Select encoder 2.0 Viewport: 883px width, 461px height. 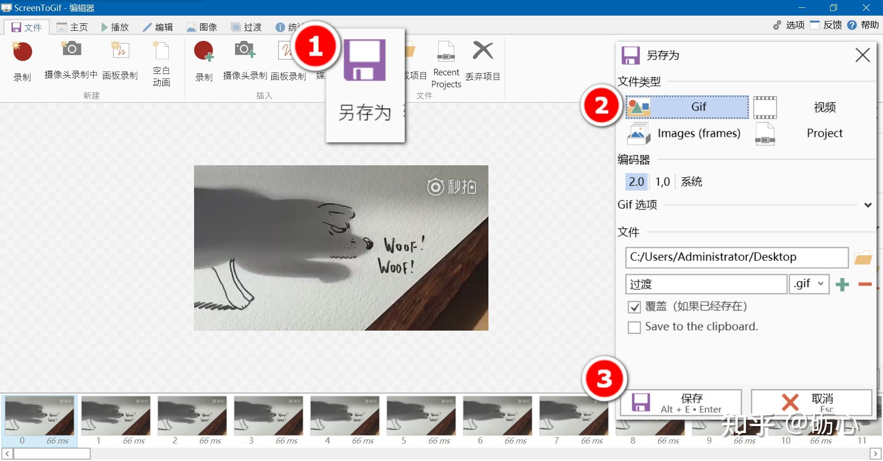pos(636,182)
